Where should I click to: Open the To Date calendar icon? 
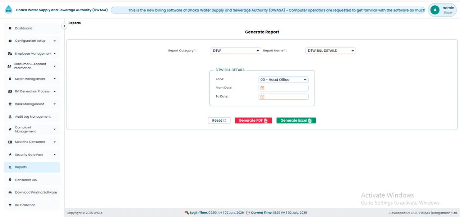[x=262, y=97]
